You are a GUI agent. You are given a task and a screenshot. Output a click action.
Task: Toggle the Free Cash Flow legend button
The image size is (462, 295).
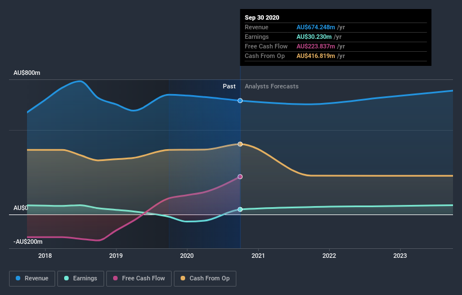pos(139,279)
